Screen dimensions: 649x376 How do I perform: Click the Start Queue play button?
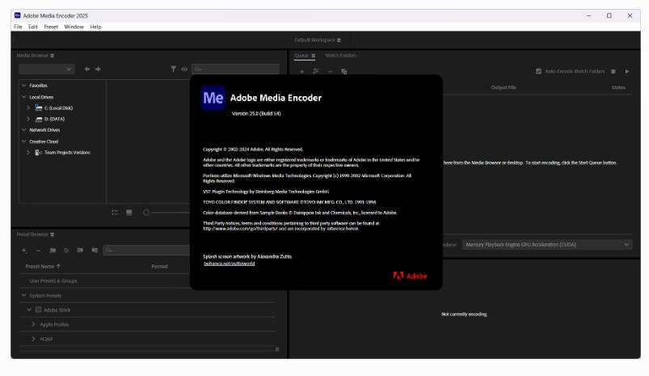tap(627, 71)
